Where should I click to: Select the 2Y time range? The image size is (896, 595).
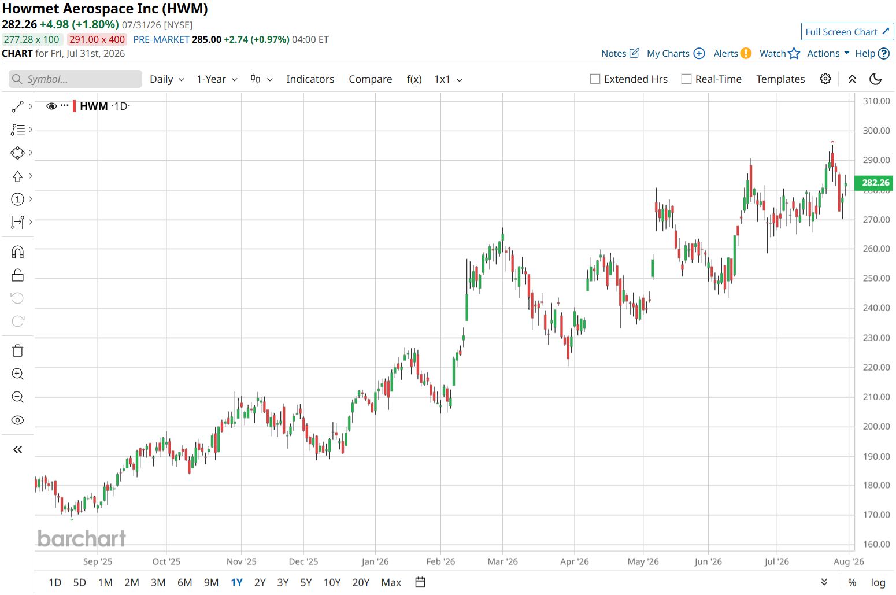[x=260, y=582]
